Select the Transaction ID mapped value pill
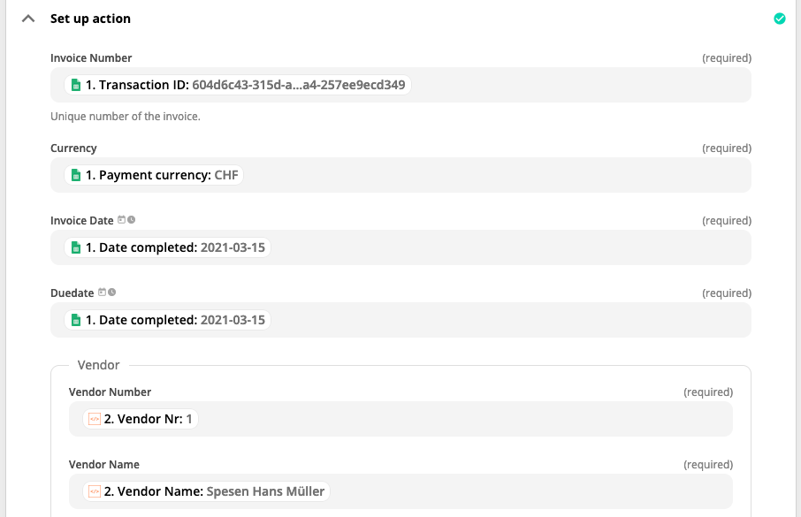The width and height of the screenshot is (801, 517). coord(238,85)
